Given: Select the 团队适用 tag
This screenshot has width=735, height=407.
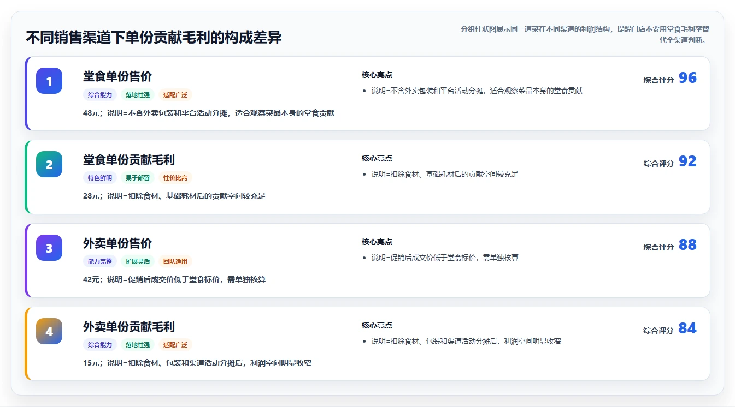Looking at the screenshot, I should 175,261.
